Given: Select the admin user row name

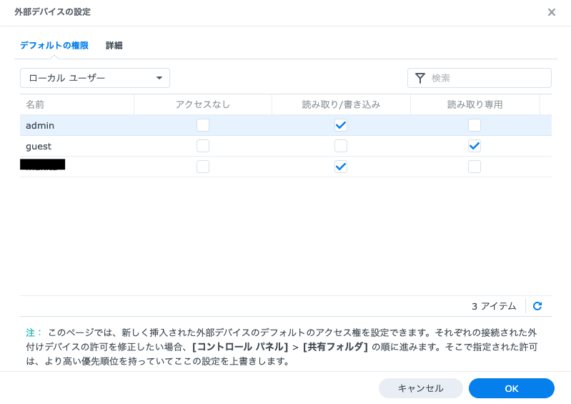Looking at the screenshot, I should pos(40,126).
